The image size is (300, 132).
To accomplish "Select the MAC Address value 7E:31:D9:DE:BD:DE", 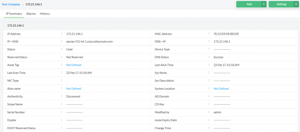I will [x=226, y=34].
